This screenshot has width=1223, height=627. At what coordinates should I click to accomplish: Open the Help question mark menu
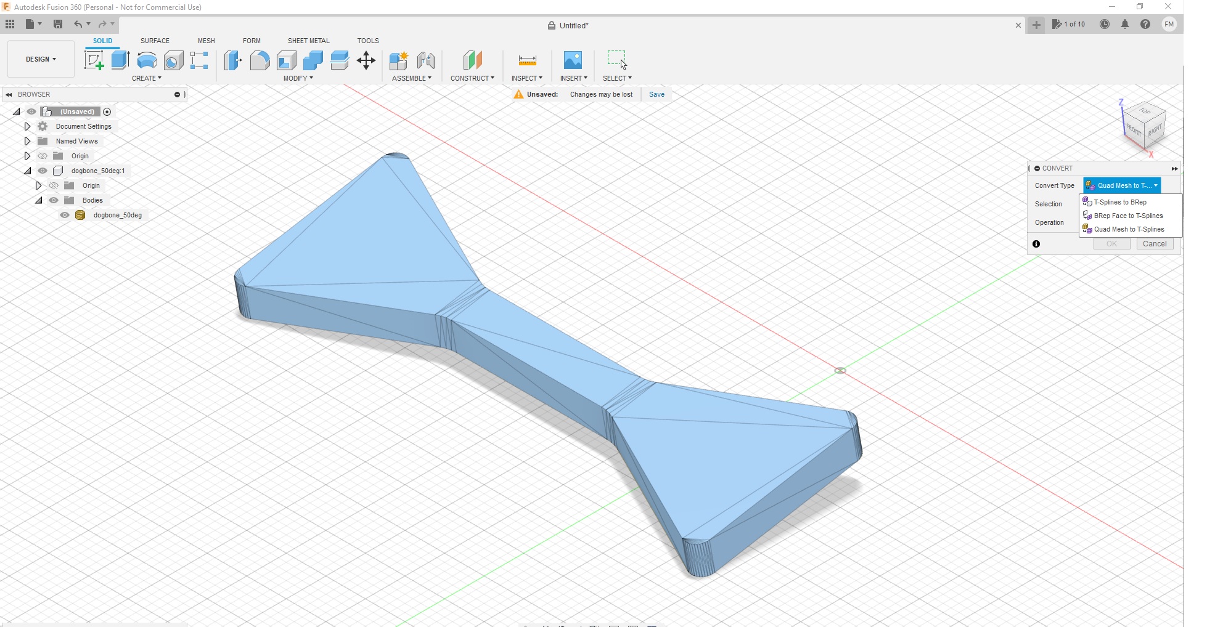coord(1145,24)
